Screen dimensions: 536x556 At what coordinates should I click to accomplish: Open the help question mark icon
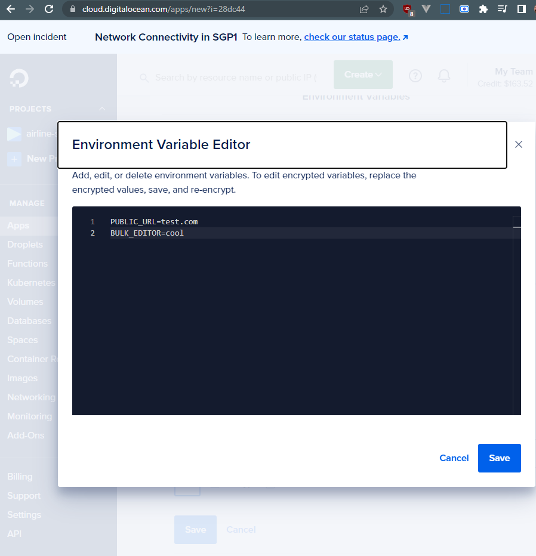(x=415, y=76)
